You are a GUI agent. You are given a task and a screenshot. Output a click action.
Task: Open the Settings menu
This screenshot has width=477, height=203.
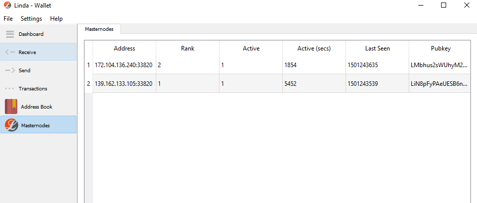click(x=31, y=19)
